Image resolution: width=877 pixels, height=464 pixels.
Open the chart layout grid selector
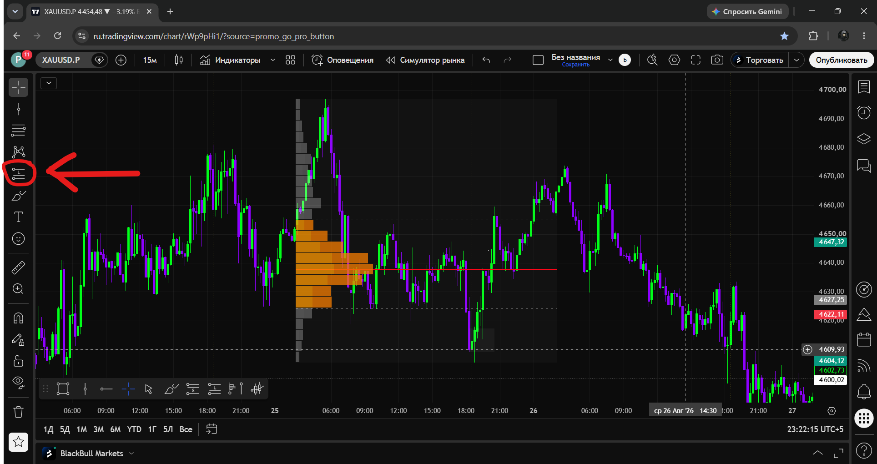tap(291, 60)
